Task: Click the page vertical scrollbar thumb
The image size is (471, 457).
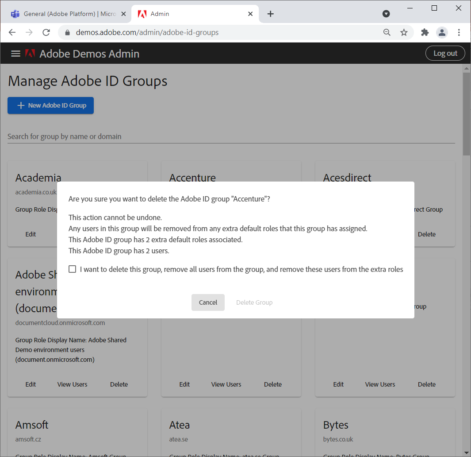Action: (466, 114)
